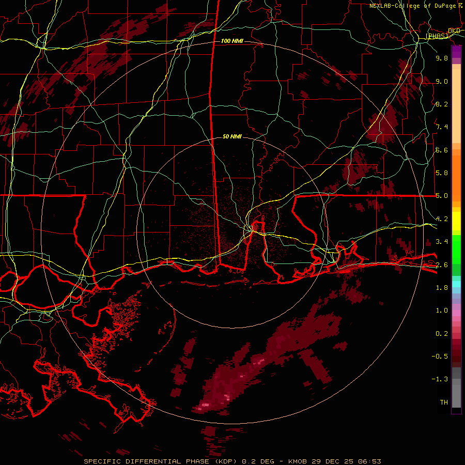
Task: Select the 0.2 value on the color scale
Action: pos(442,334)
